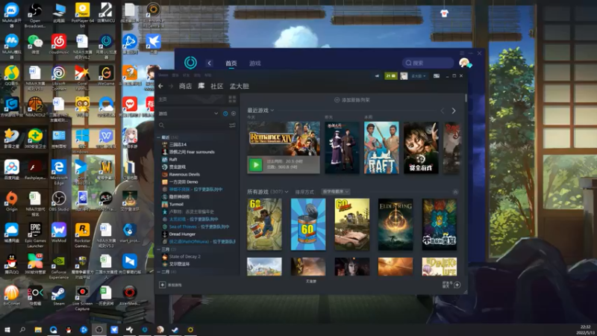Select Dread Hunger in the library list
Screen dimensions: 597x336
182,234
